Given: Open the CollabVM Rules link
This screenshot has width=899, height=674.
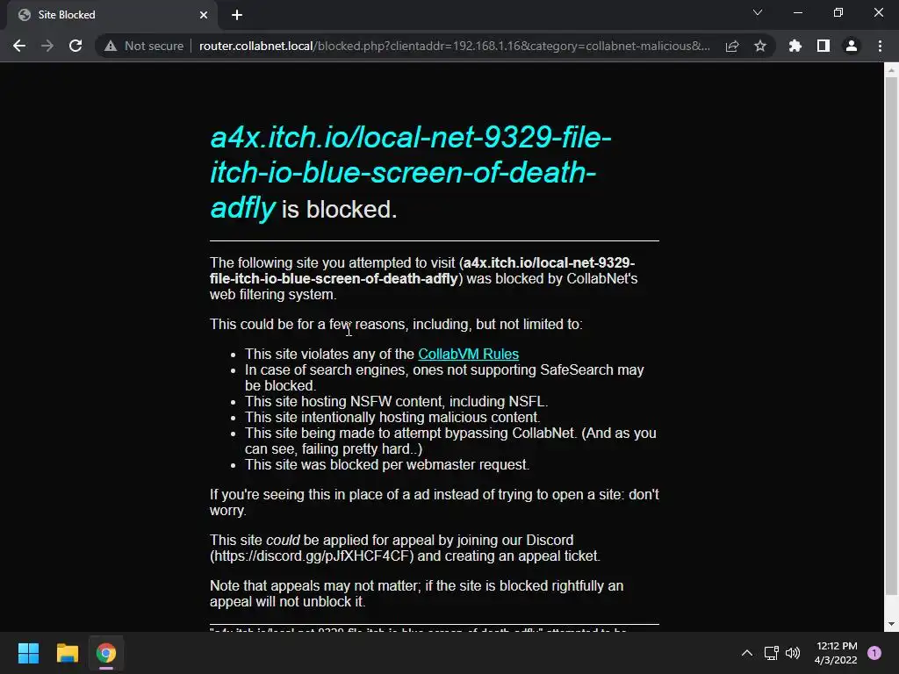Looking at the screenshot, I should (x=469, y=355).
